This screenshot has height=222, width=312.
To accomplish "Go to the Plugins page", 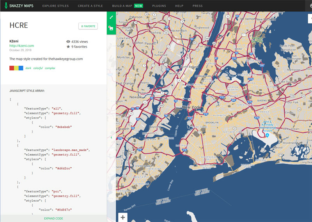I will click(159, 6).
